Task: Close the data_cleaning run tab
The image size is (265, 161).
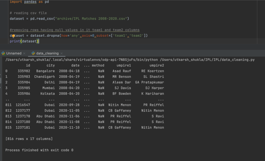Action: coord(62,53)
